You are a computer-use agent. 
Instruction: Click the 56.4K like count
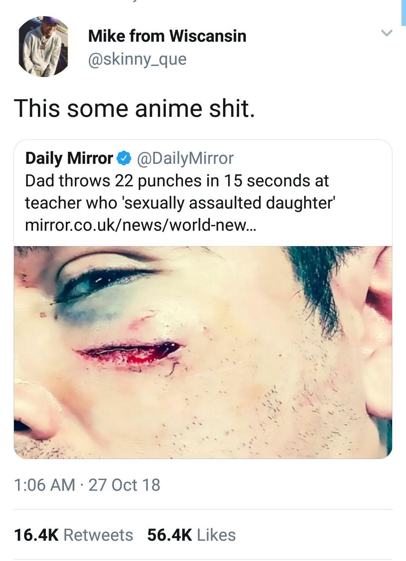tap(170, 535)
